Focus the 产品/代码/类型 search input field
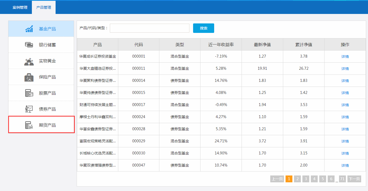The width and height of the screenshot is (368, 191). [149, 28]
